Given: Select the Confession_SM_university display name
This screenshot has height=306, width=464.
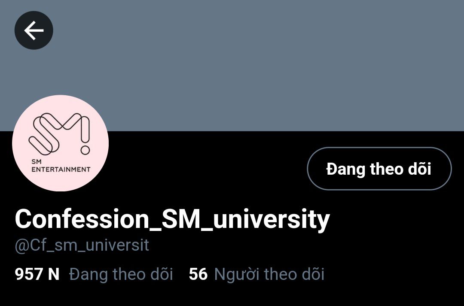Looking at the screenshot, I should click(172, 219).
